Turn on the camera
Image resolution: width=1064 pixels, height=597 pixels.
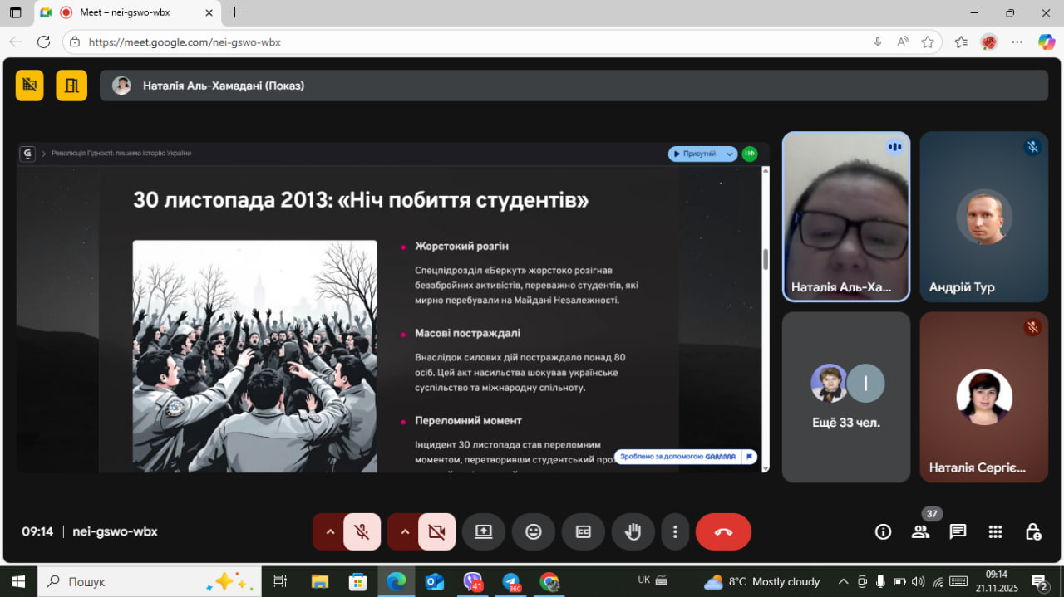pyautogui.click(x=436, y=532)
